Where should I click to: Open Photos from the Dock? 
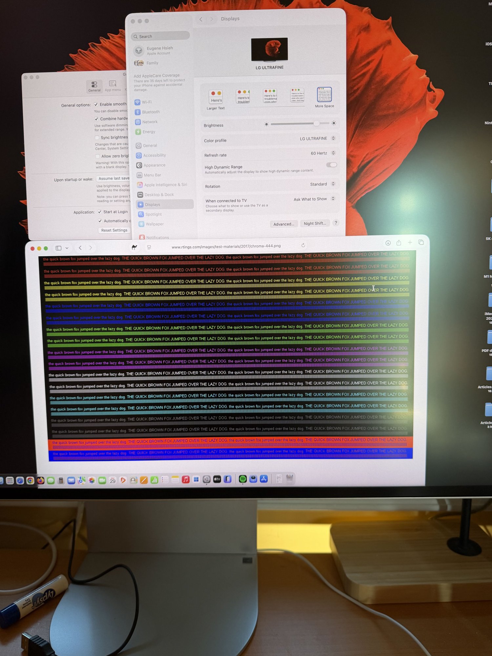[92, 481]
